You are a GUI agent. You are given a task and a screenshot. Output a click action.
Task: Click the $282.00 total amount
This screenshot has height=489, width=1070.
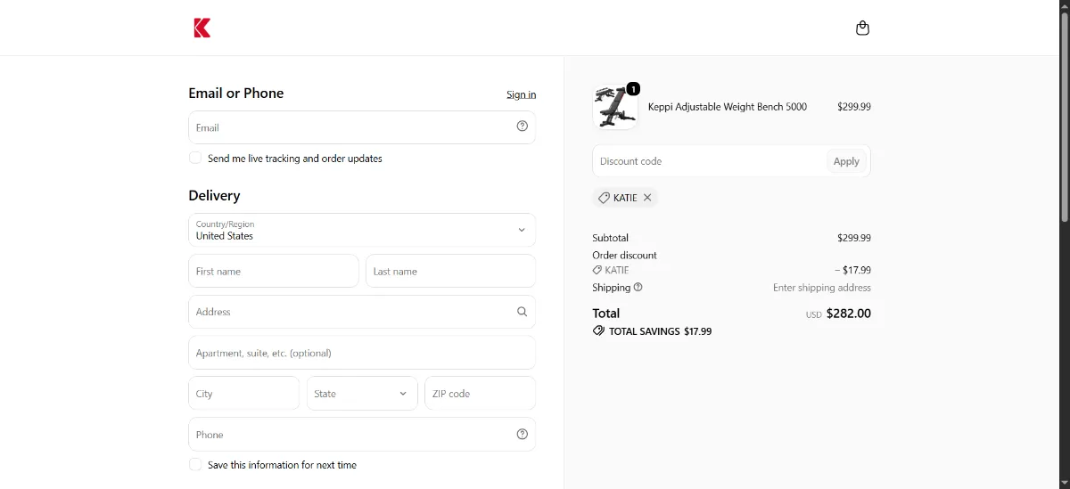[849, 314]
